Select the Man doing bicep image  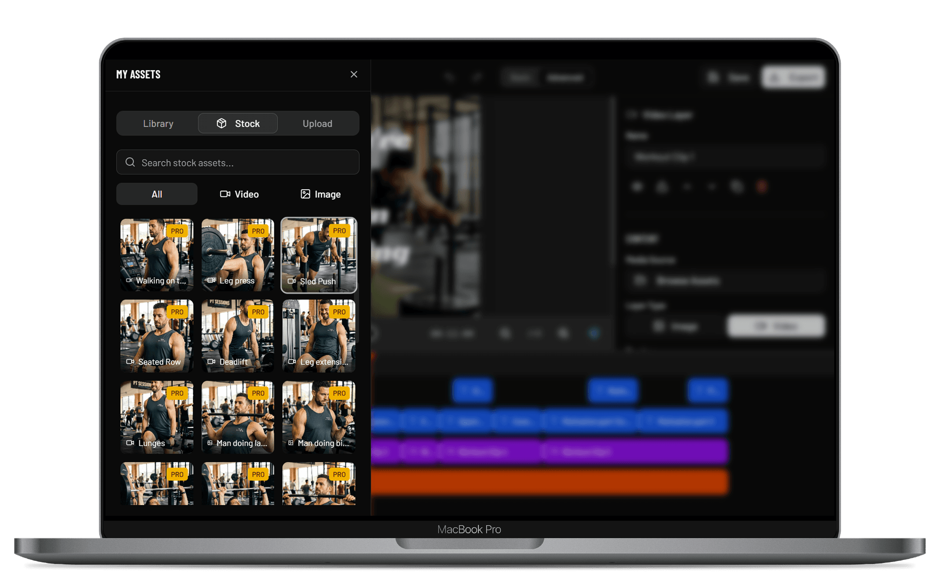(319, 417)
